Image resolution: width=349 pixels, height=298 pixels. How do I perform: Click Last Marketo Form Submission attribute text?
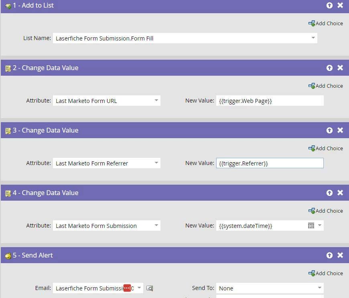96,226
